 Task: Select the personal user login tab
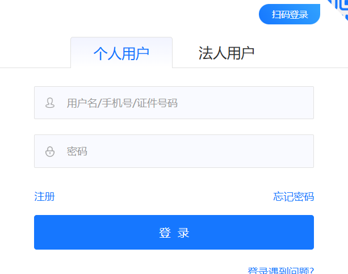pos(121,53)
